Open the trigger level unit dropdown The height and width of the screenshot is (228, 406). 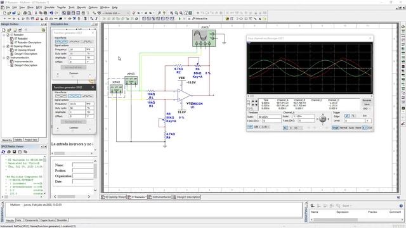point(368,121)
